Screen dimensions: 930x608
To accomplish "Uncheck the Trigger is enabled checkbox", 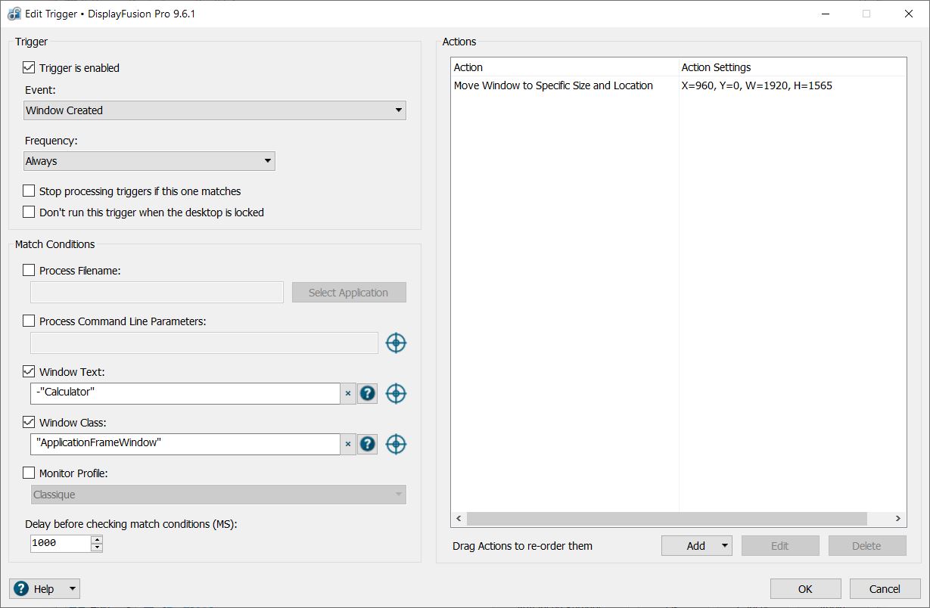I will (x=30, y=68).
